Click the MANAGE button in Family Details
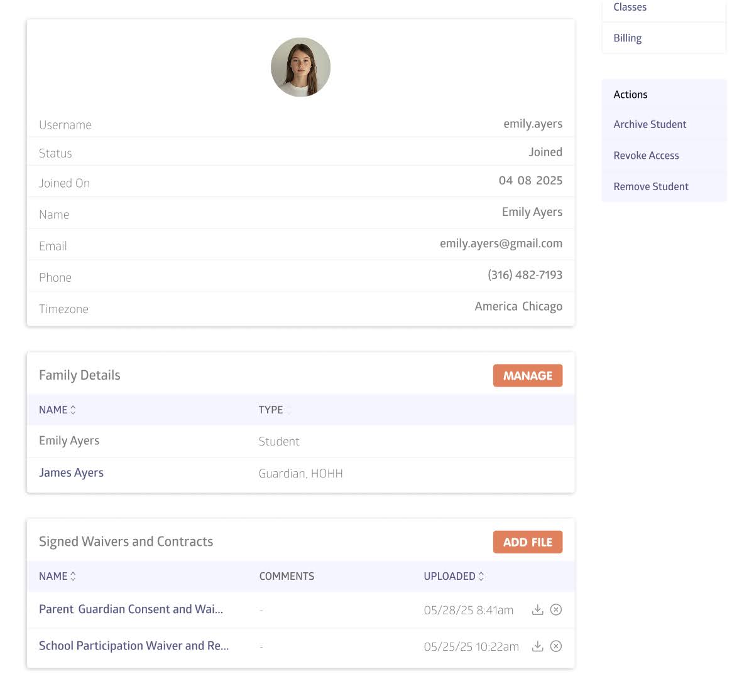 point(528,376)
